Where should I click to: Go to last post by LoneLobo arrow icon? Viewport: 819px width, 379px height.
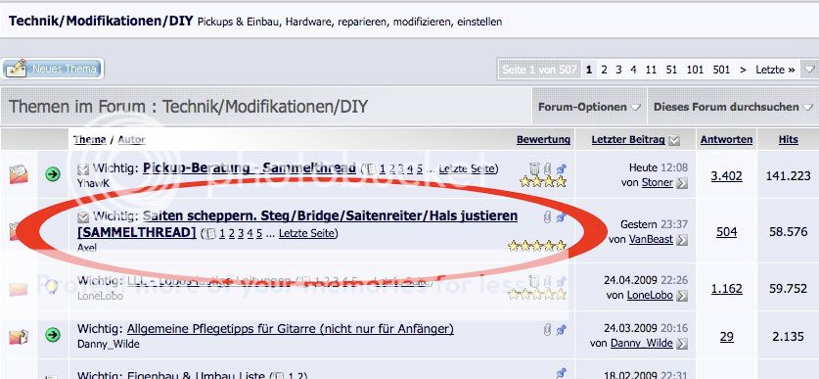pyautogui.click(x=682, y=296)
